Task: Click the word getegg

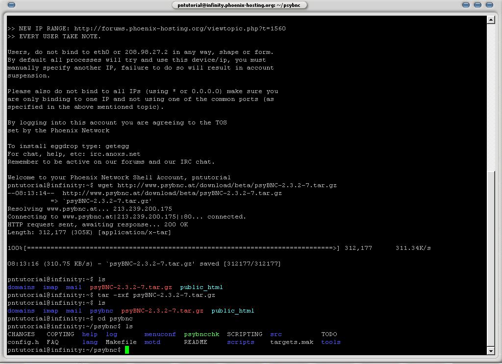Action: [x=117, y=146]
